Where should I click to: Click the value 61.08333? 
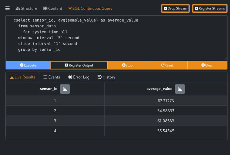(166, 121)
